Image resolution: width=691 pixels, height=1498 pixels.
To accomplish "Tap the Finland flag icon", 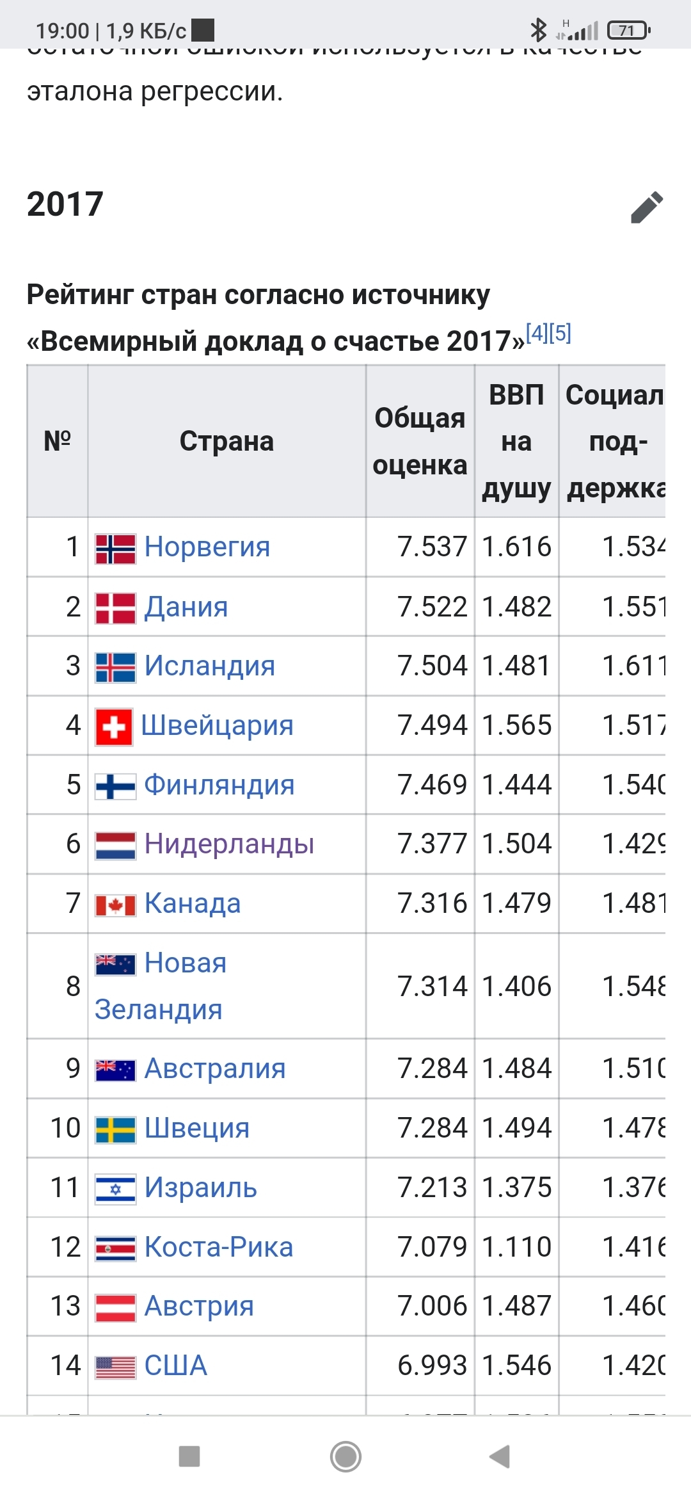I will [115, 786].
